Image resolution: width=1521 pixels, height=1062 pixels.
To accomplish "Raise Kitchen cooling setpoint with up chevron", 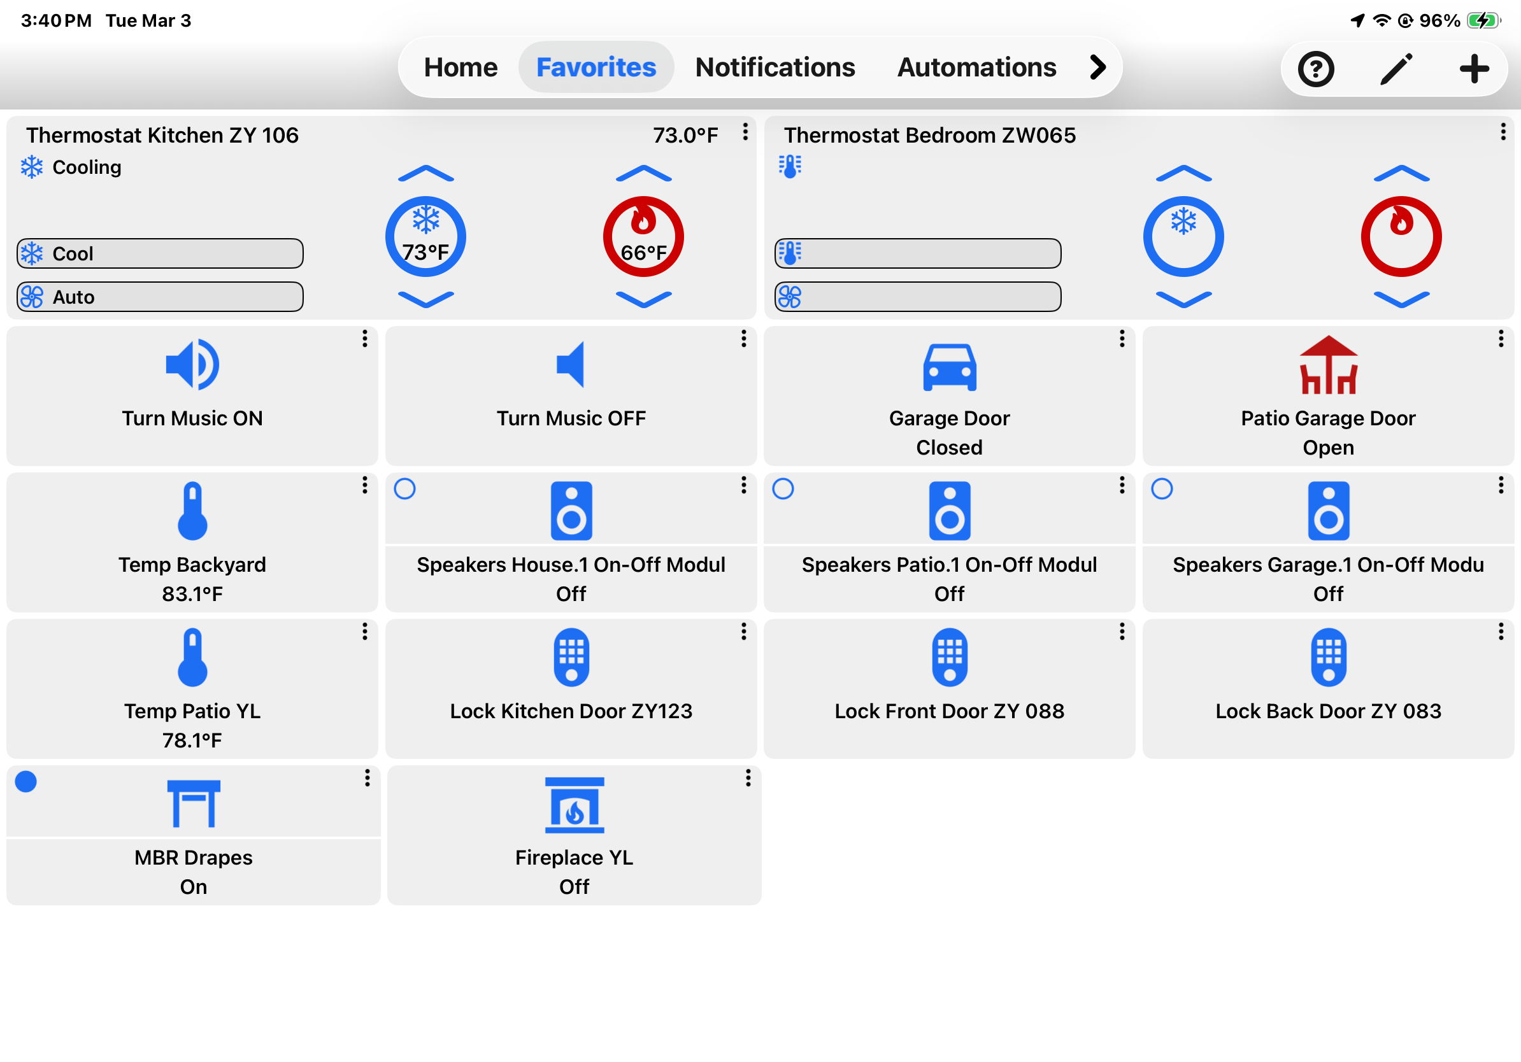I will pyautogui.click(x=426, y=174).
